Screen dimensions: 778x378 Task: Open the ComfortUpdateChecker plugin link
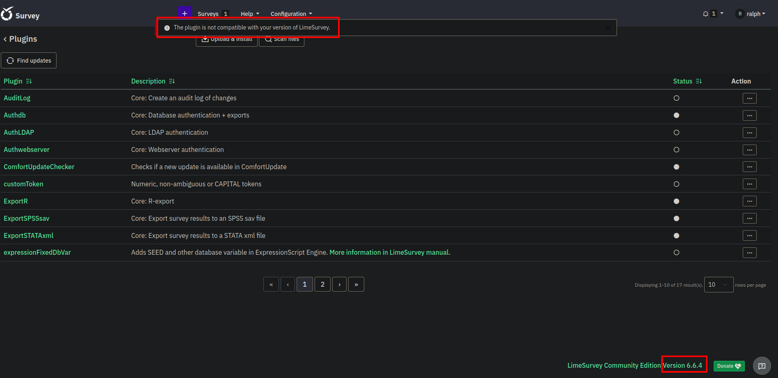39,167
